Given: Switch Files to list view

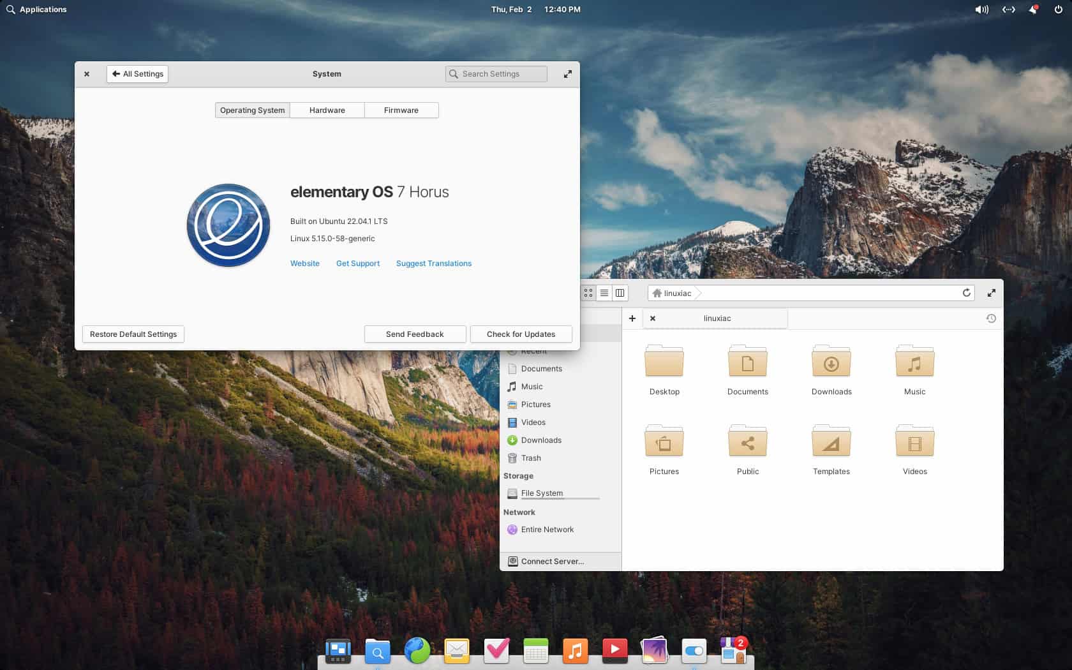Looking at the screenshot, I should point(604,293).
